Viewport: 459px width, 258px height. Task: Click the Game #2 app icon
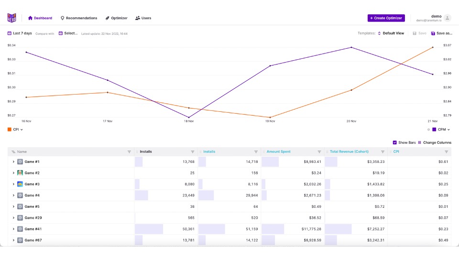[20, 173]
